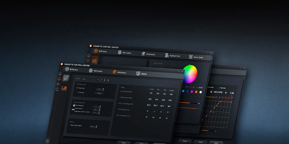
Task: Click Reset button in fan window
Action: pyautogui.click(x=185, y=141)
